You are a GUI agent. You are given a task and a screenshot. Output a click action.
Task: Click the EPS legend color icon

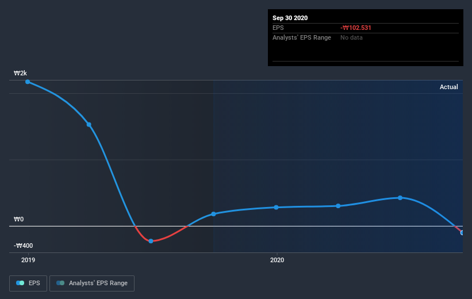point(20,283)
